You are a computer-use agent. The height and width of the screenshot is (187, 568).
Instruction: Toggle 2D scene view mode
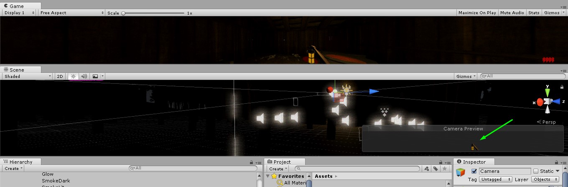coord(60,76)
